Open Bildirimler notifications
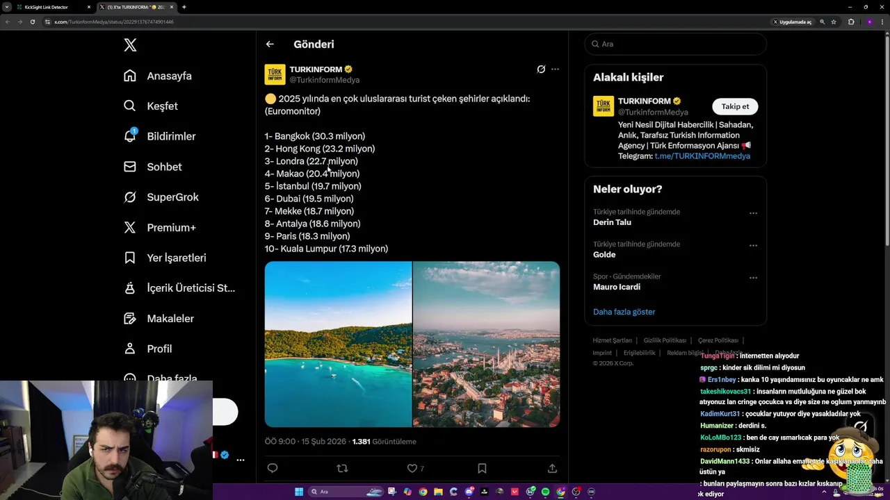 click(x=159, y=136)
